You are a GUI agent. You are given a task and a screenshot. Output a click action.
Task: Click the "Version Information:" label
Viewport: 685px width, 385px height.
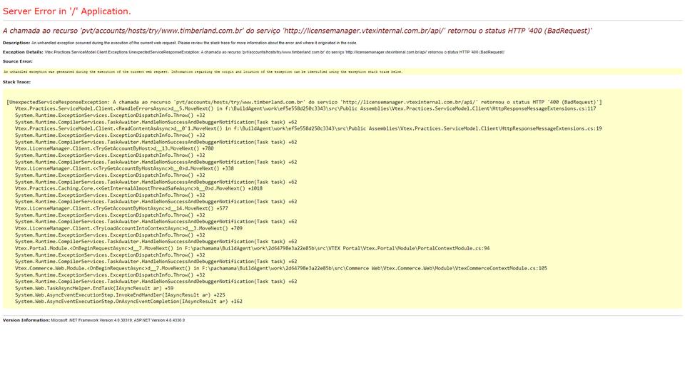tap(26, 320)
